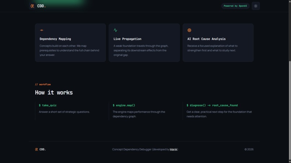Viewport: 291px width, 163px height.
Task: Click the '$ take_quiz' command text
Action: tap(48, 105)
